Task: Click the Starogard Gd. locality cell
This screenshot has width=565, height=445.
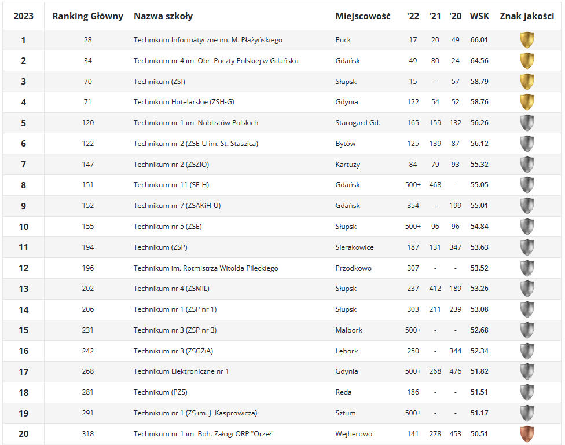Action: (x=357, y=123)
